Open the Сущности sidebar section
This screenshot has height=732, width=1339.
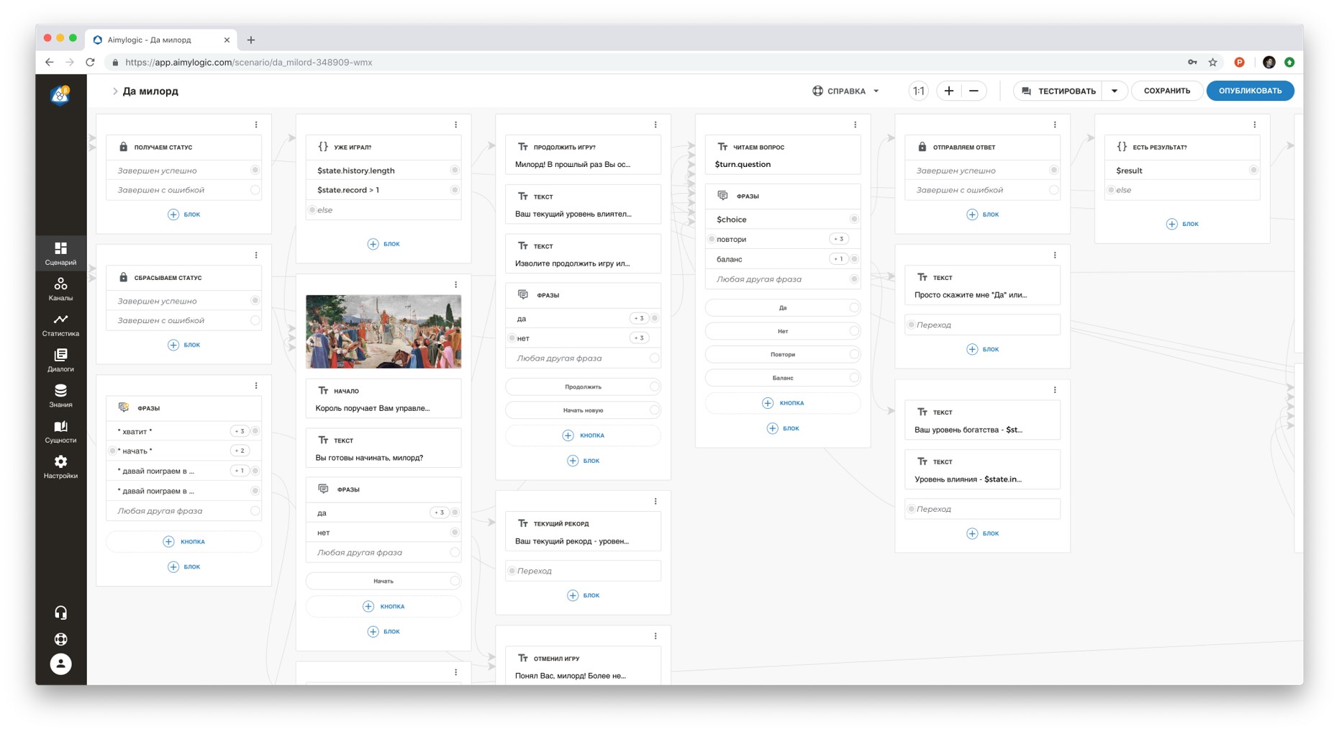tap(60, 431)
